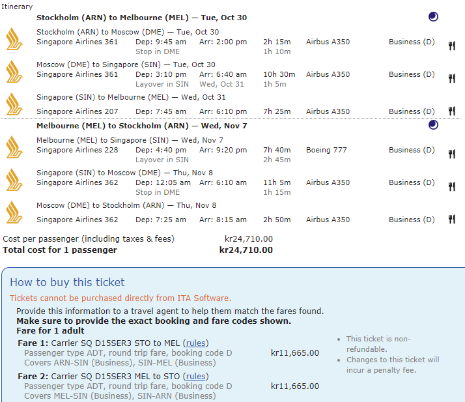Viewport: 465px width, 402px height.
Task: Click the meal icon for the Boeing 777 flight
Action: [x=451, y=154]
